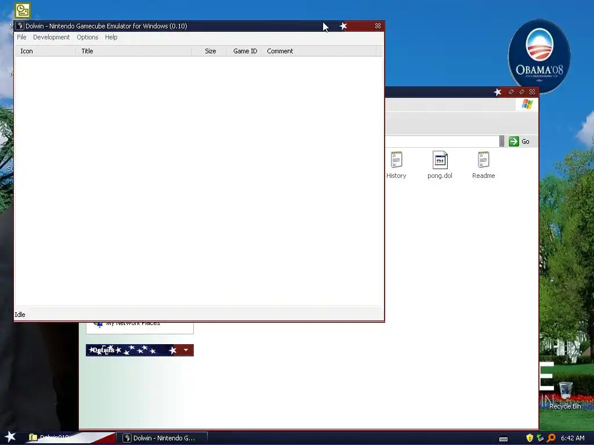Open the Options menu in Dolwin
The width and height of the screenshot is (594, 445).
pyautogui.click(x=87, y=37)
